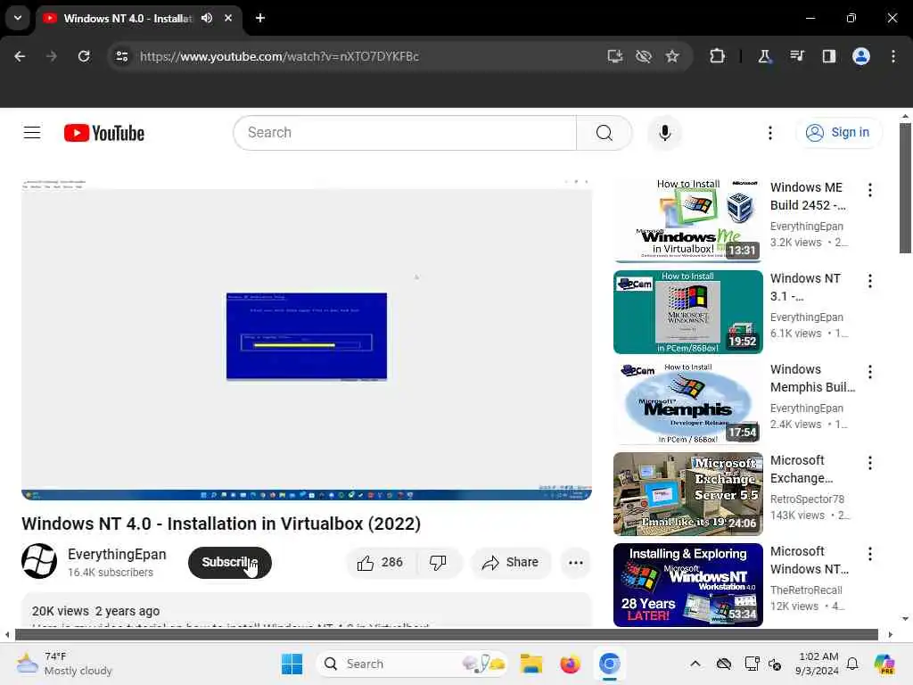The image size is (913, 685).
Task: Reload the YouTube page
Action: click(84, 56)
